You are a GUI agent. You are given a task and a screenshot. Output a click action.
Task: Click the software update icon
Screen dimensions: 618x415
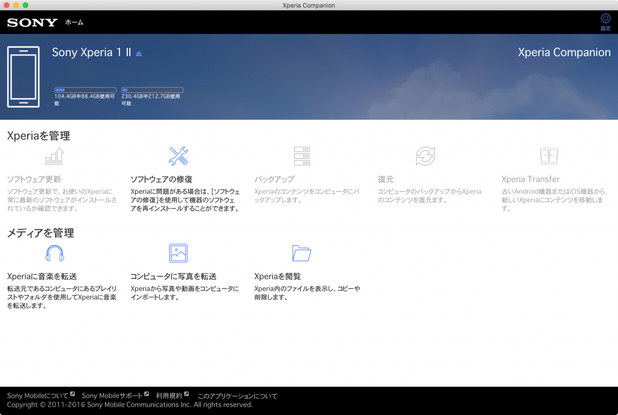(x=54, y=156)
